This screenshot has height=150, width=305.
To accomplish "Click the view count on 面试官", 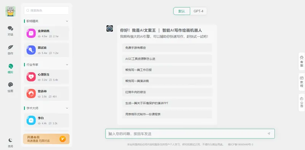I will tap(43, 53).
